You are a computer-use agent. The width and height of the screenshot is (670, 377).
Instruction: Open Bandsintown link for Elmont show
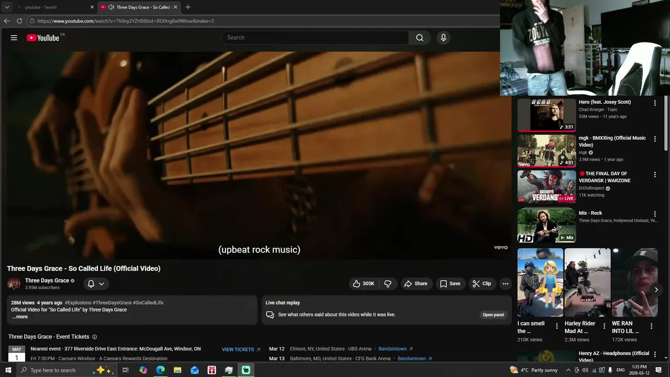click(x=396, y=349)
